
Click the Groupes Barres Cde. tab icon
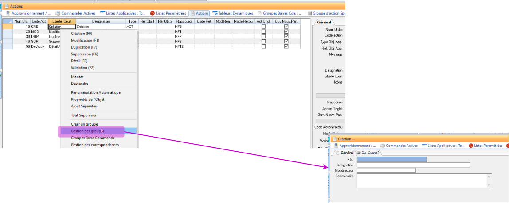tap(260, 14)
